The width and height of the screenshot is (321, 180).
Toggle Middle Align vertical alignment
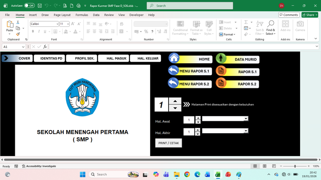[x=94, y=24]
